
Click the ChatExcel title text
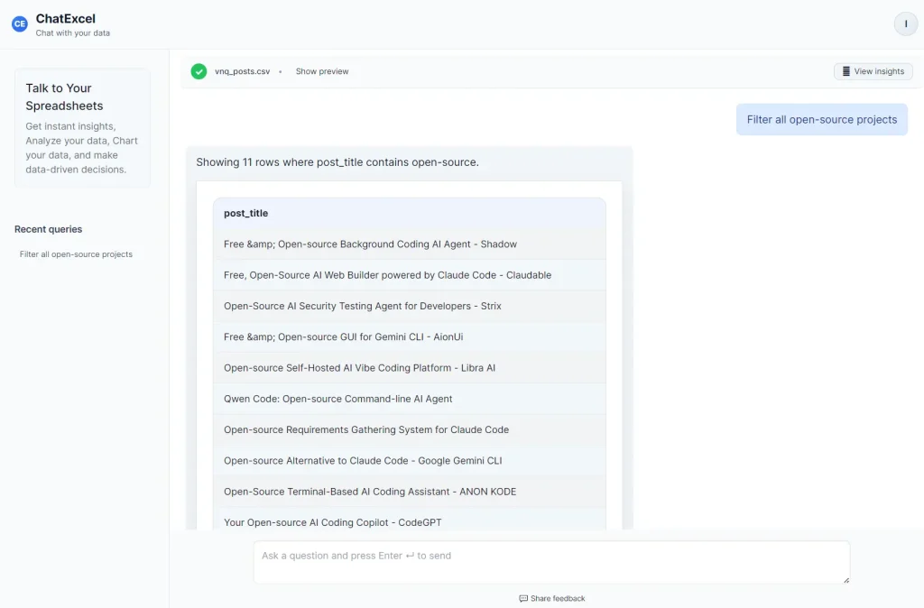65,19
